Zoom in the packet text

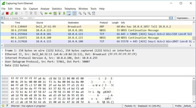(80, 13)
